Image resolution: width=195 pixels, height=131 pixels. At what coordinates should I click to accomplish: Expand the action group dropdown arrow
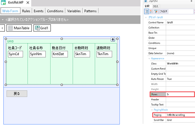(x=3, y=19)
